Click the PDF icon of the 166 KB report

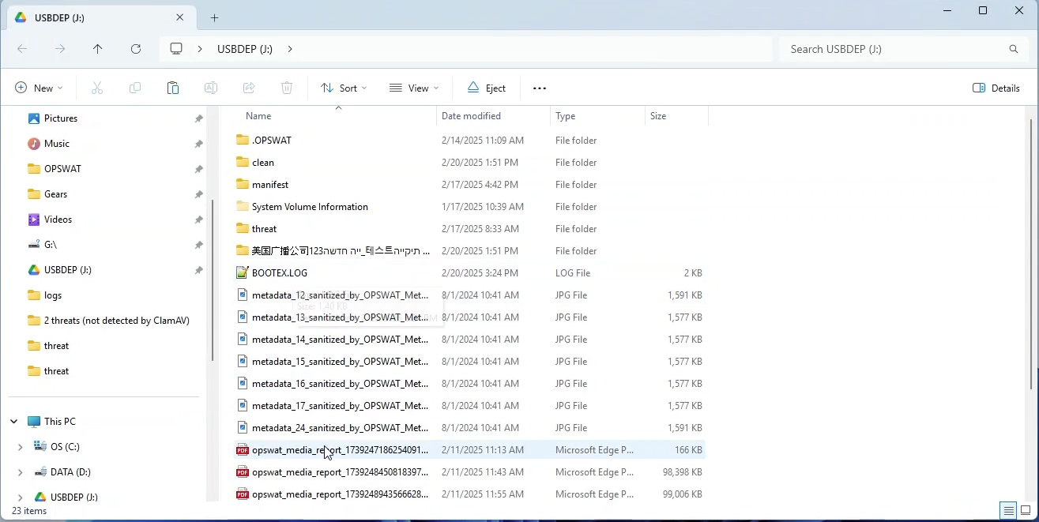(243, 450)
